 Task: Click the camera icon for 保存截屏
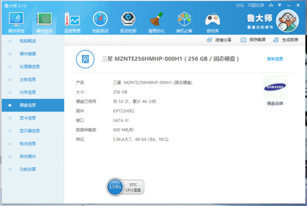coord(243,40)
